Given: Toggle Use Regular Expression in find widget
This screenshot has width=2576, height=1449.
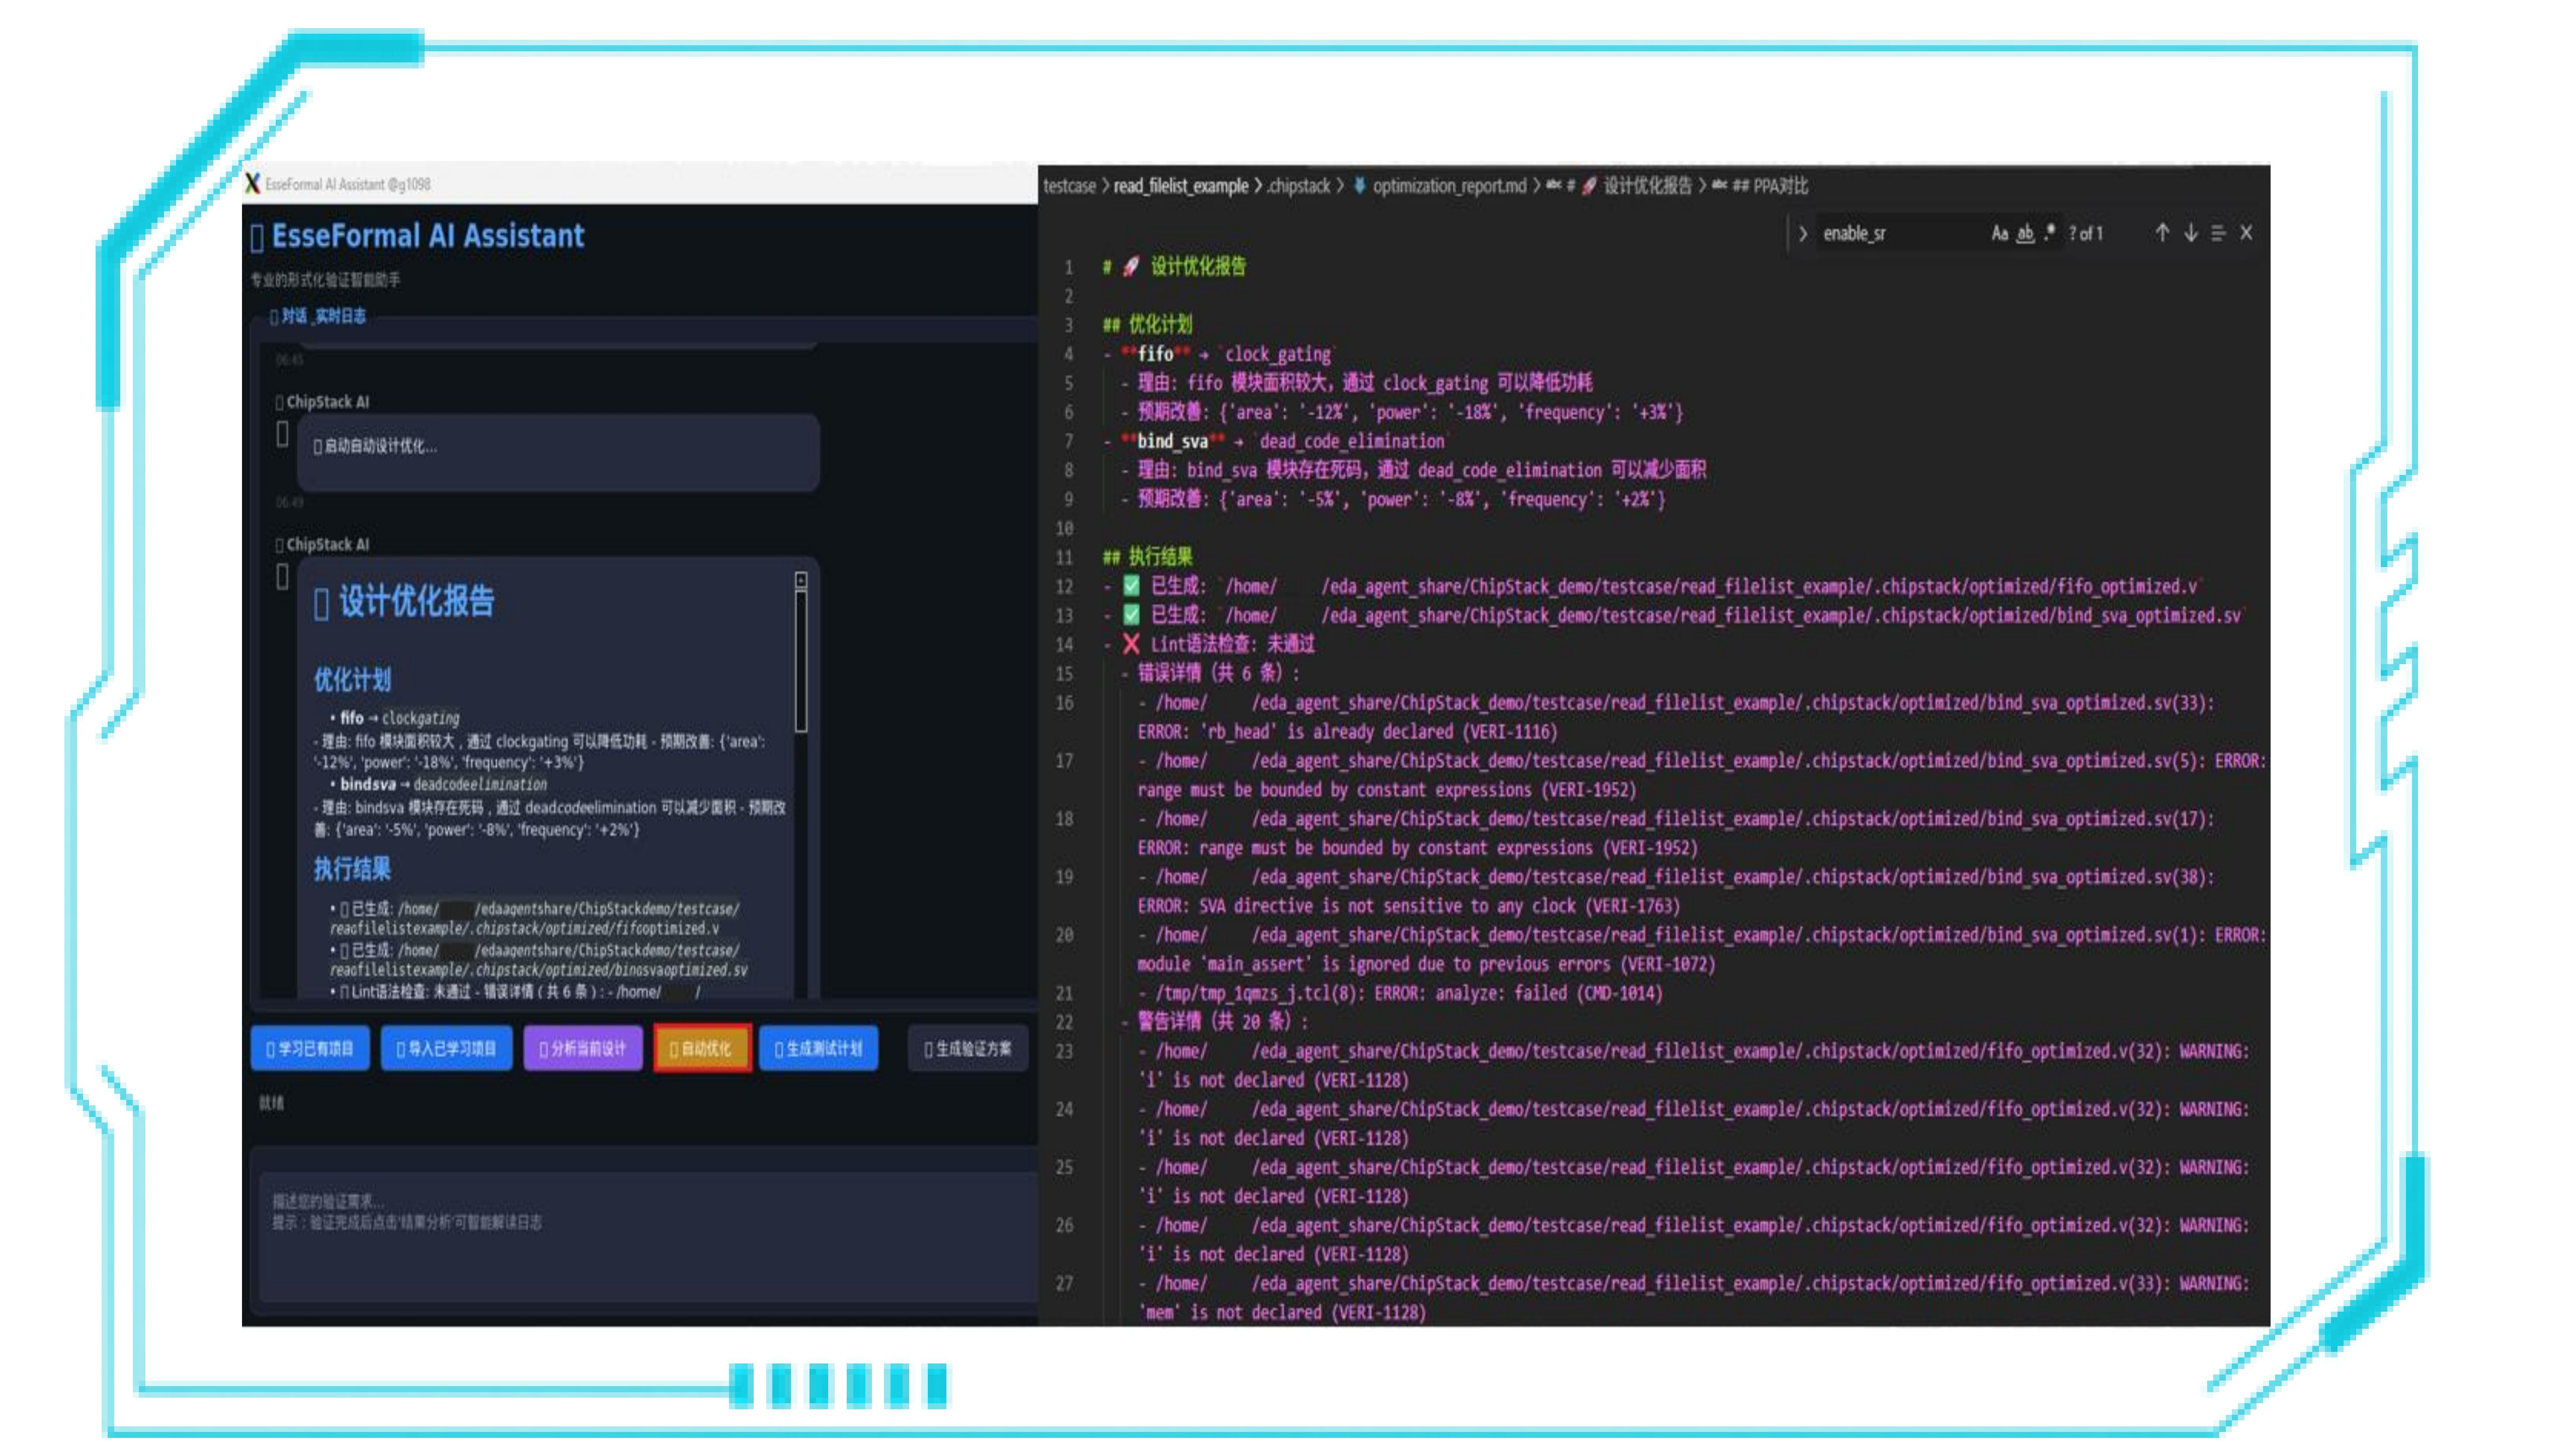Looking at the screenshot, I should tap(2050, 233).
